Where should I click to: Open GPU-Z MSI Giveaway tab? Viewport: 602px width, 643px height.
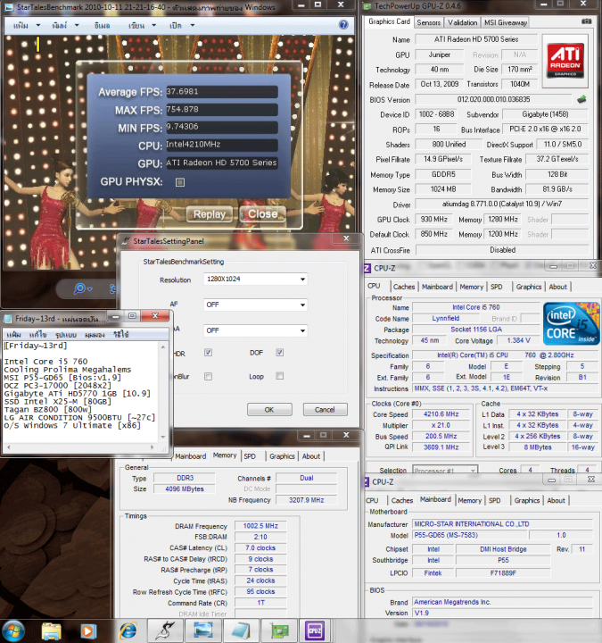(x=506, y=22)
